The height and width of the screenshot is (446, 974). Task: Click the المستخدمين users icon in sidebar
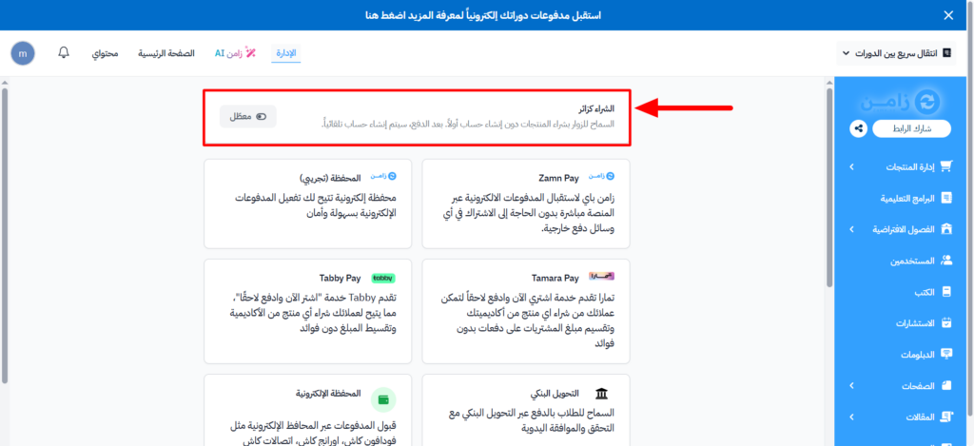pos(945,260)
